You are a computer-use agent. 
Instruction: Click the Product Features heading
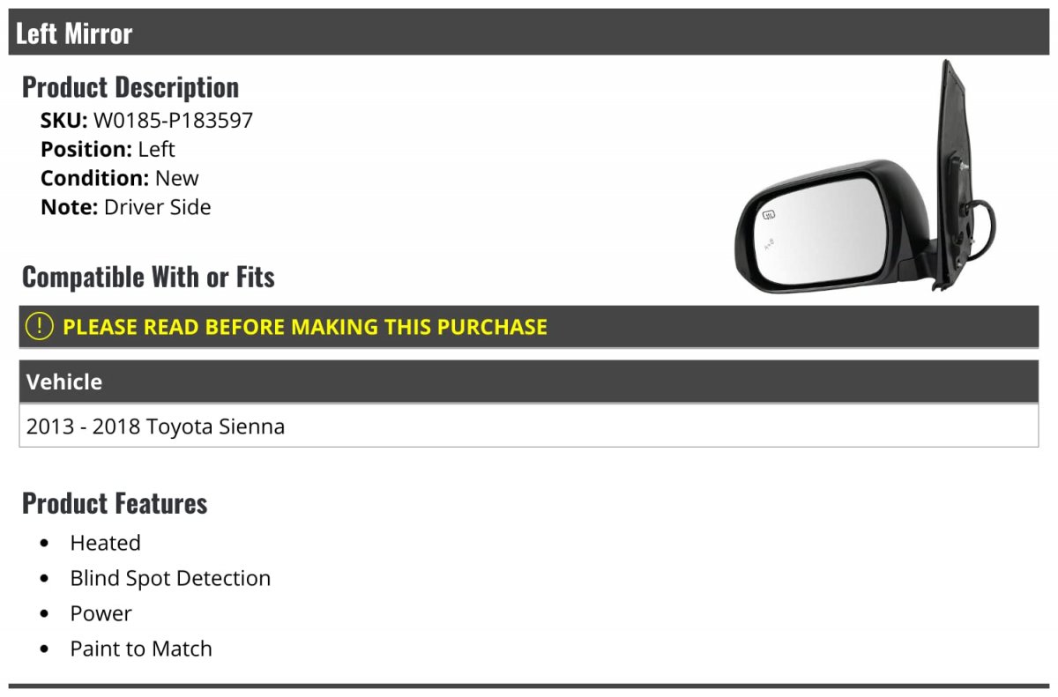tap(115, 503)
